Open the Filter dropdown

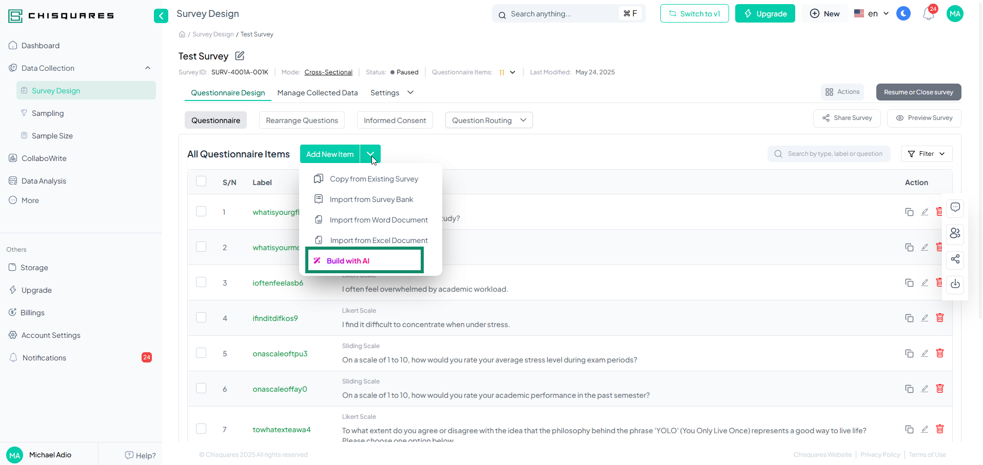(926, 154)
